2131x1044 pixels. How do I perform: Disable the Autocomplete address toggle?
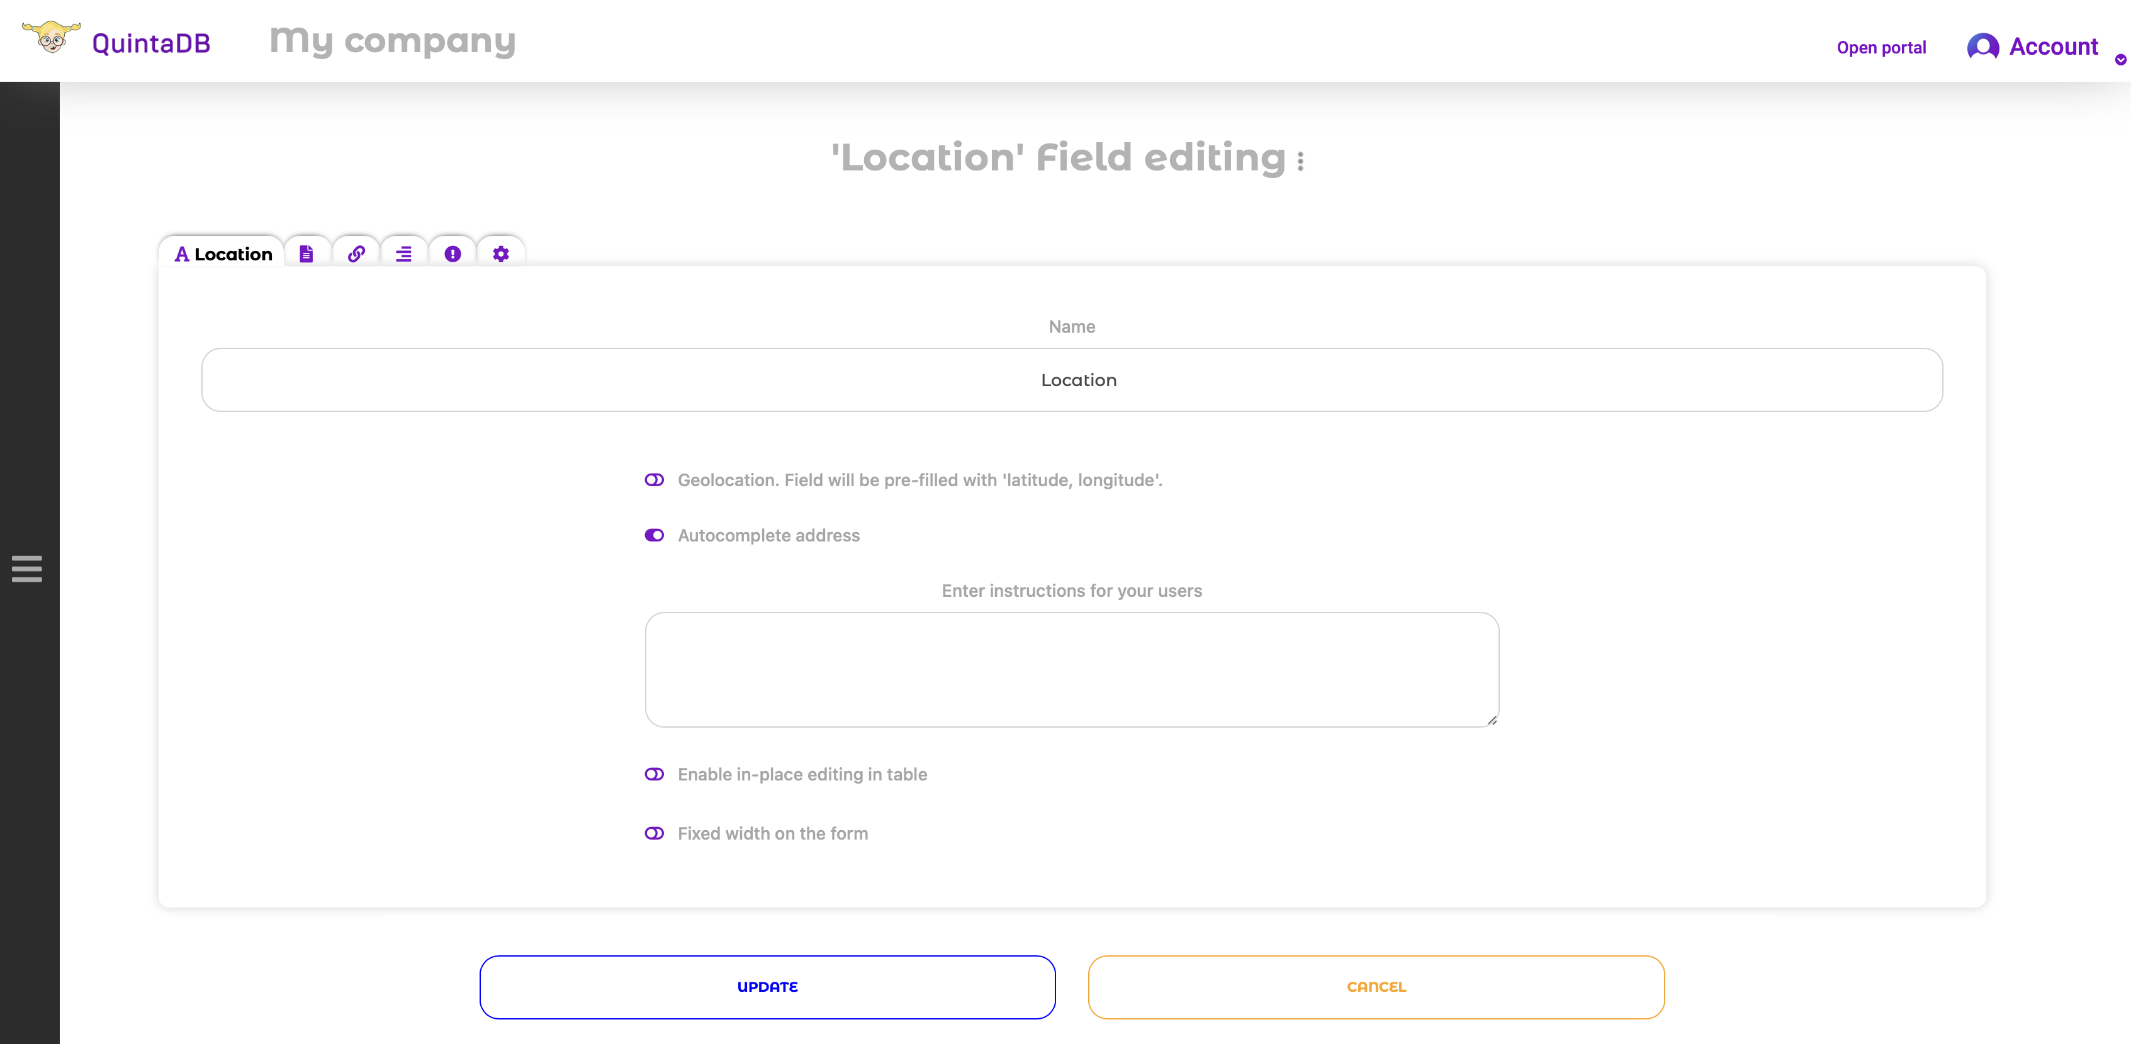[x=655, y=535]
